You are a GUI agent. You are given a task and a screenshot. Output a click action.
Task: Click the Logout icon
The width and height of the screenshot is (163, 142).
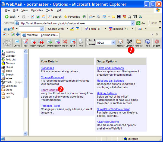click(156, 43)
